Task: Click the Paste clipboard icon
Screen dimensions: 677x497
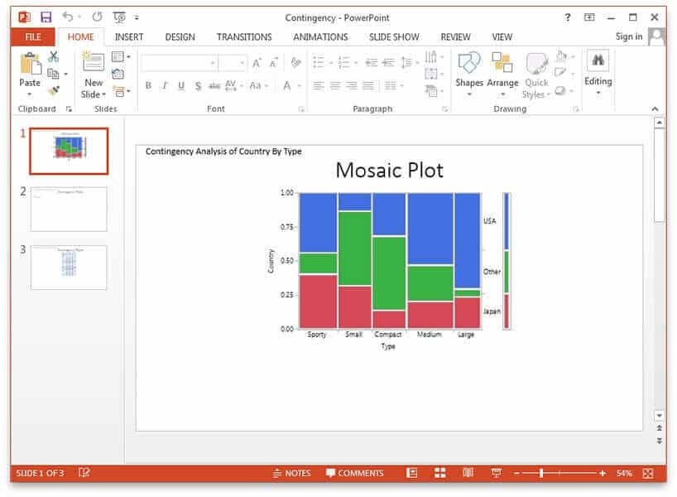Action: [30, 65]
